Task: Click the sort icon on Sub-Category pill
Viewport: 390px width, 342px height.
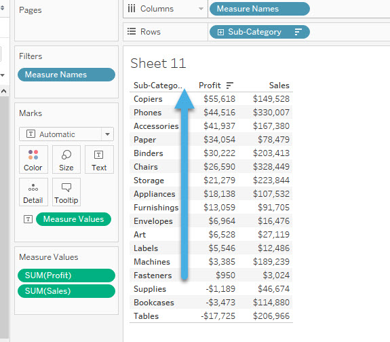Action: (x=298, y=32)
